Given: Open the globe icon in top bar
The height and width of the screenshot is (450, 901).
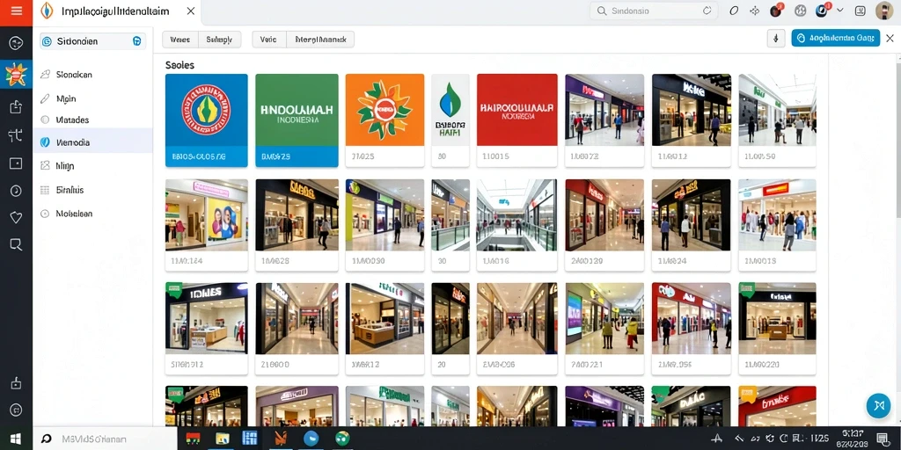Looking at the screenshot, I should point(801,11).
